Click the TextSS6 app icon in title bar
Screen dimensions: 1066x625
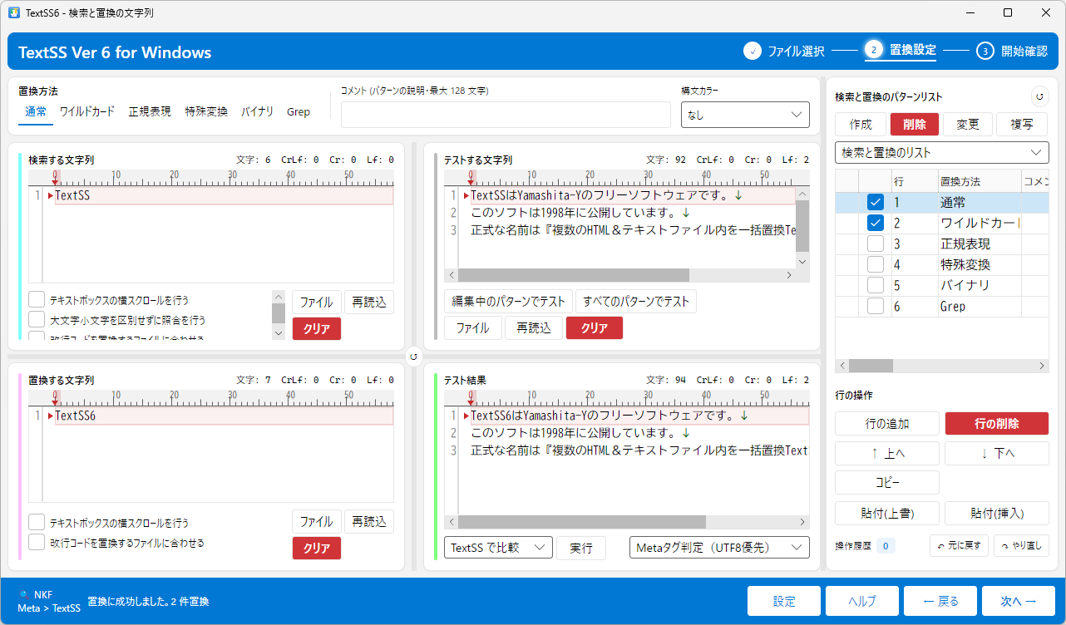click(14, 12)
